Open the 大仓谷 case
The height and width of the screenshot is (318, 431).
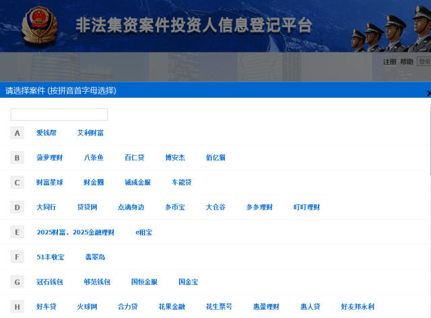[x=215, y=207]
